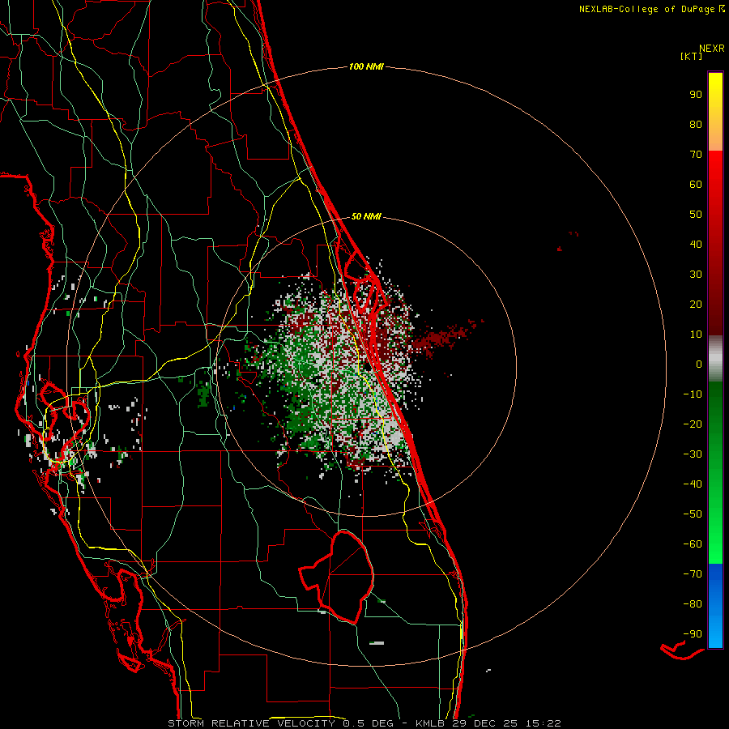Click the STORM RELATIVE VELOCITY caption text
The height and width of the screenshot is (729, 729).
pyautogui.click(x=251, y=723)
